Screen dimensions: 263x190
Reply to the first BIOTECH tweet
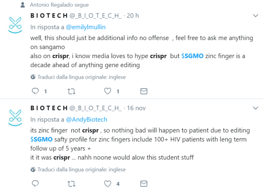coord(35,91)
